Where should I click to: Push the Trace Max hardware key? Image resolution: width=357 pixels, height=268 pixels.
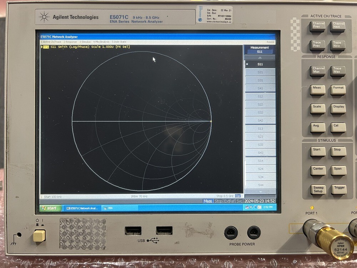click(x=338, y=71)
